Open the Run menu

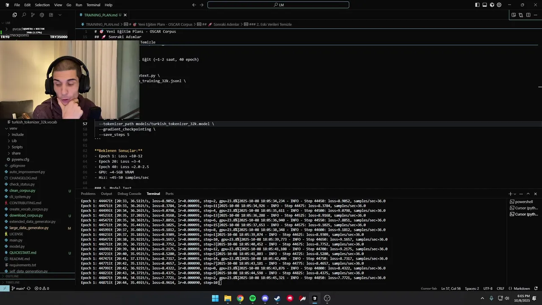[x=79, y=5]
